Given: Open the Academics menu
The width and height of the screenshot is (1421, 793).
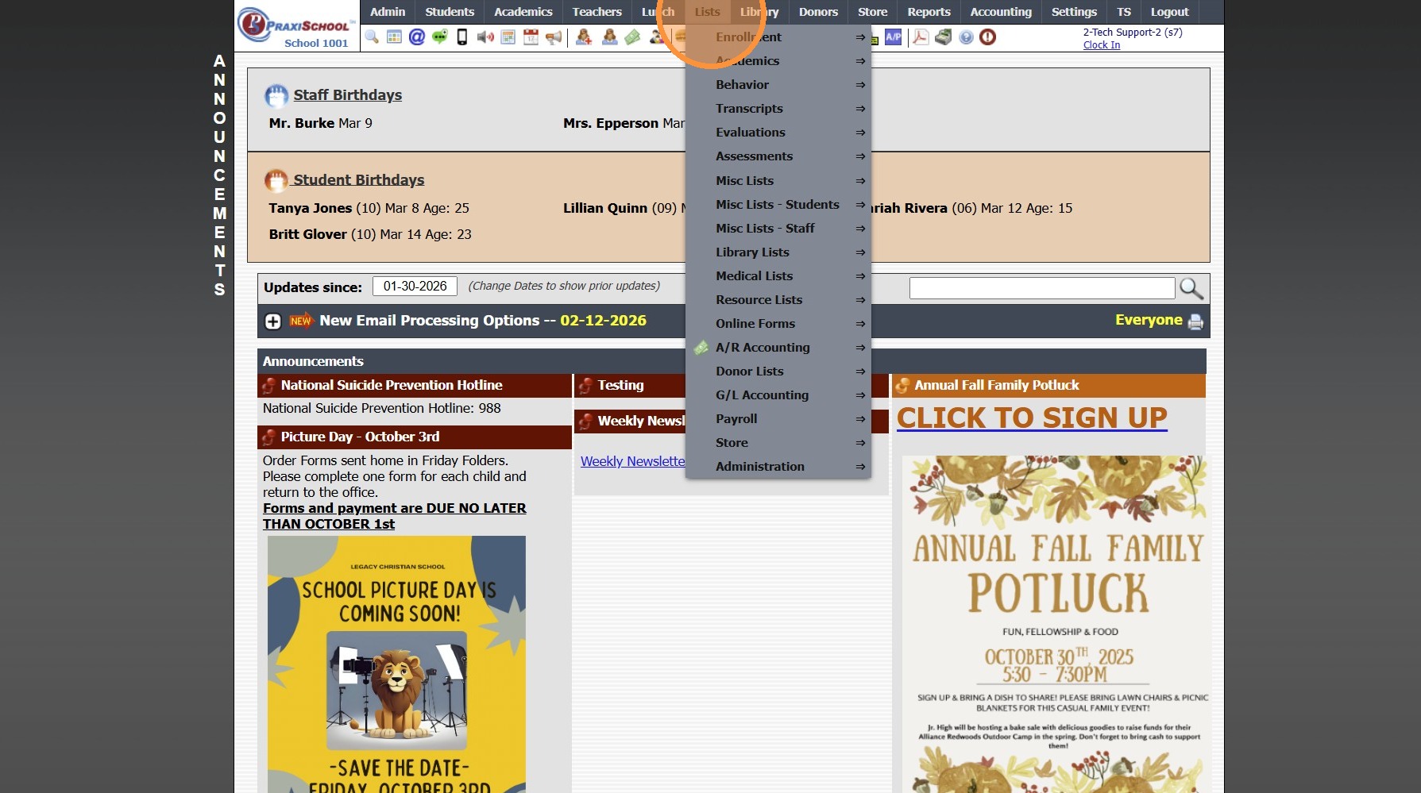Looking at the screenshot, I should tap(523, 12).
